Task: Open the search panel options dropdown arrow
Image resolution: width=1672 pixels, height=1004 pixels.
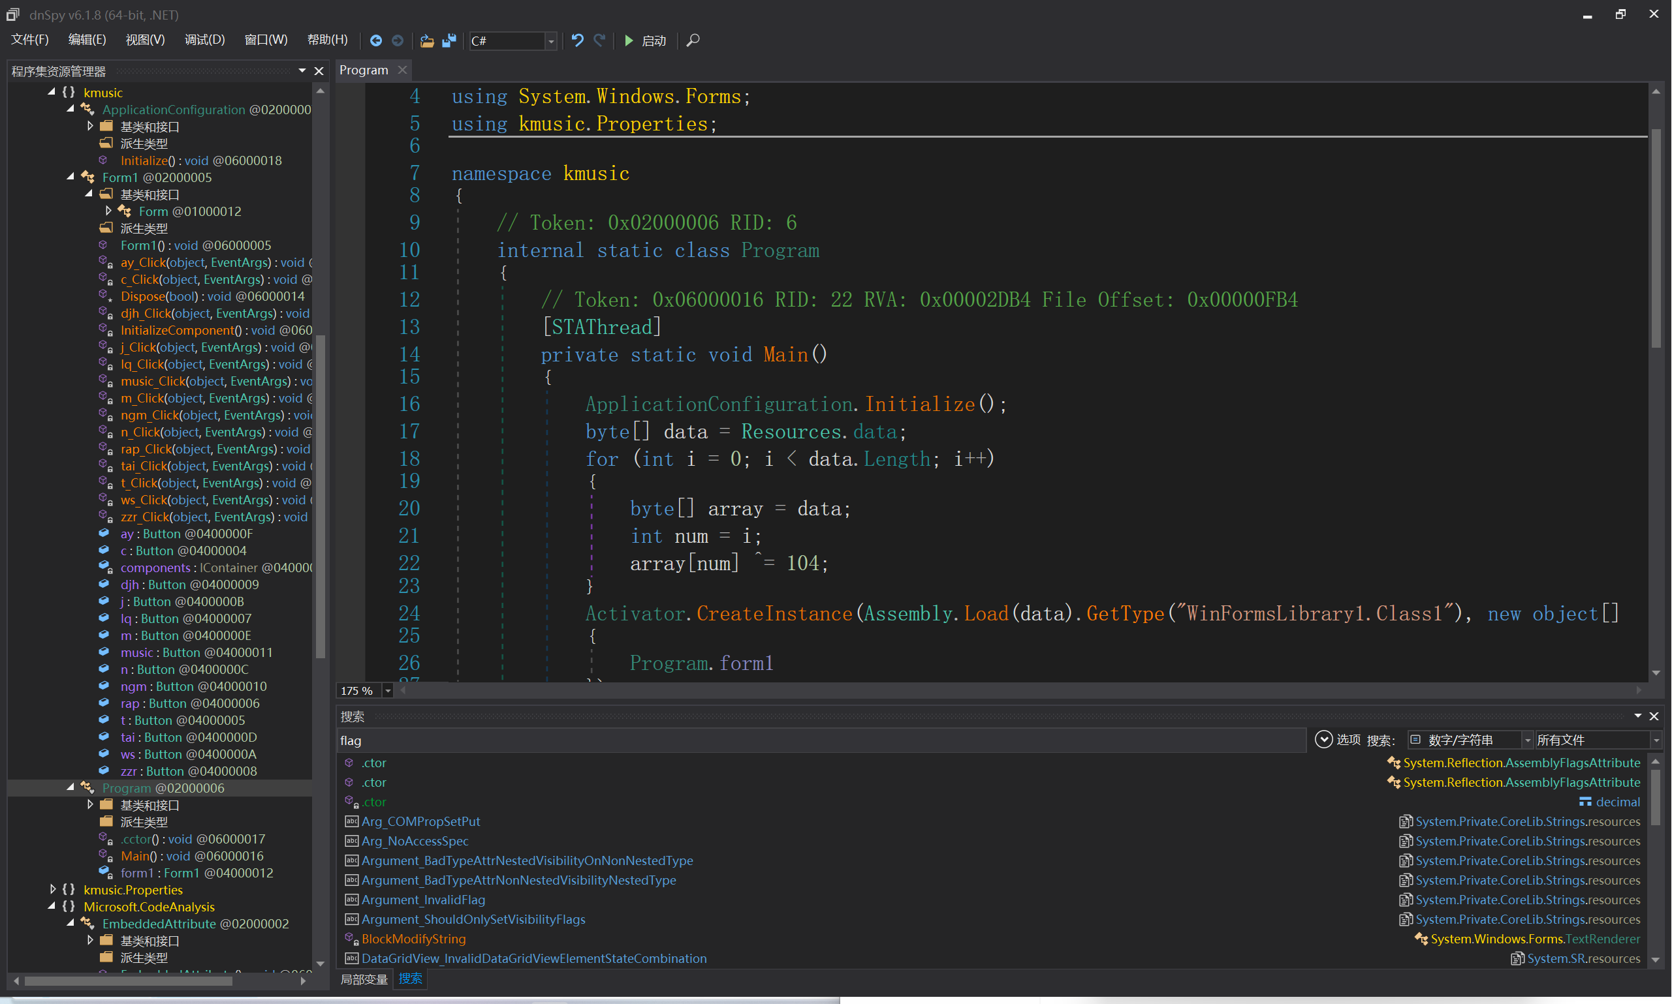Action: (x=1637, y=716)
